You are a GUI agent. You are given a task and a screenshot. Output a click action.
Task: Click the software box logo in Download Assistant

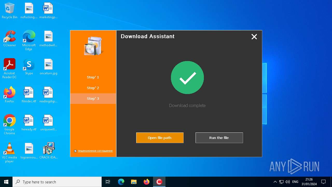pos(93,46)
